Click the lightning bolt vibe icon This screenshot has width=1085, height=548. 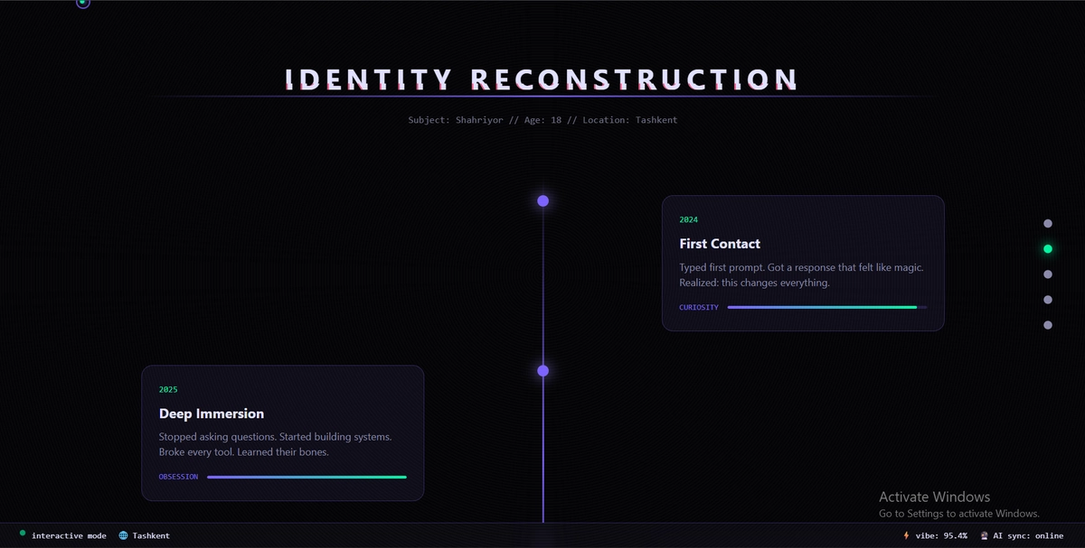[906, 535]
